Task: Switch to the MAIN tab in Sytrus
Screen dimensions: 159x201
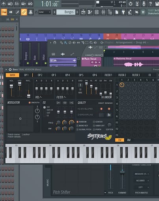Action: pos(13,75)
